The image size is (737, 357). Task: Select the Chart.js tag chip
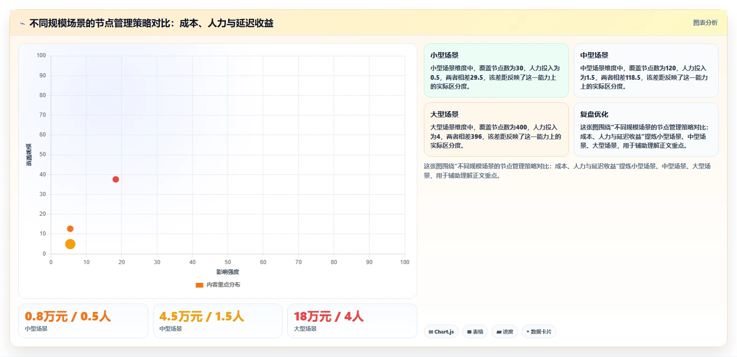point(441,332)
